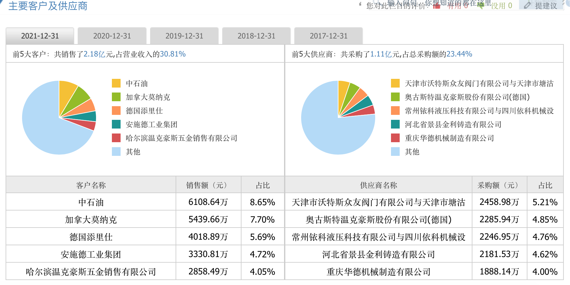Click the 采购额（元） column header
This screenshot has width=570, height=285.
499,185
